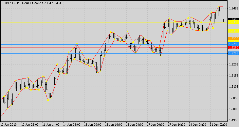This screenshot has height=127, width=239.
Task: Select the orange 1.2320 price level label
Action: point(233,38)
